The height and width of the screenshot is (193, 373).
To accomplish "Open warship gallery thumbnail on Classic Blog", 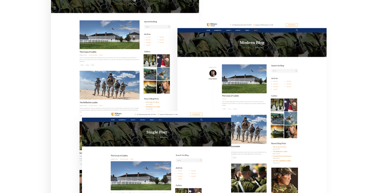I will tap(150, 87).
